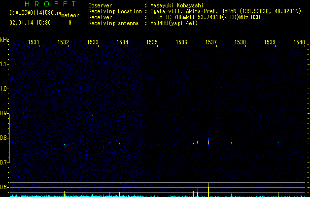The height and width of the screenshot is (197, 310).
Task: Click the 0.6 frequency axis label
Action: coord(4,187)
